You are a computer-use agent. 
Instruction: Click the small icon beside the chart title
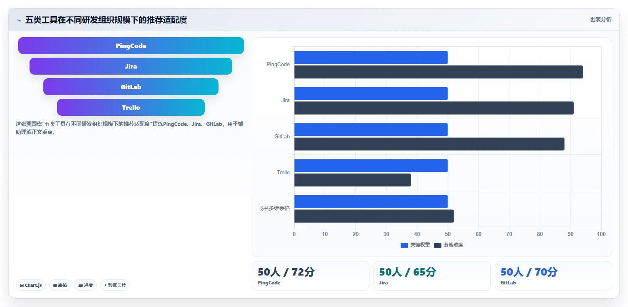click(x=19, y=20)
